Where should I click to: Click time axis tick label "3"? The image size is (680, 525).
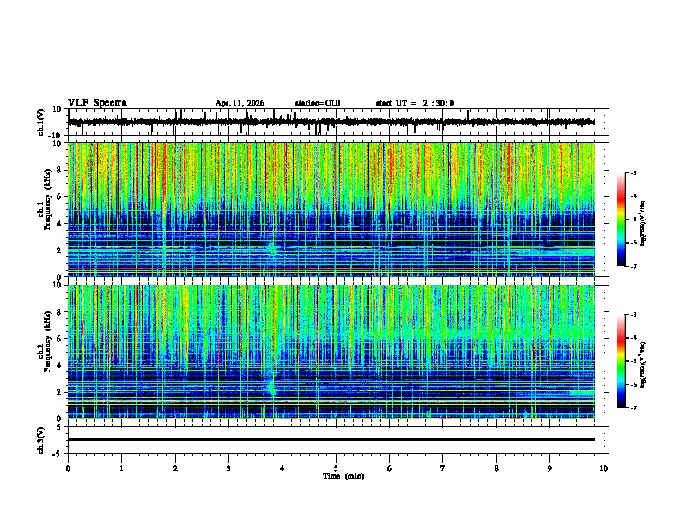(x=228, y=468)
